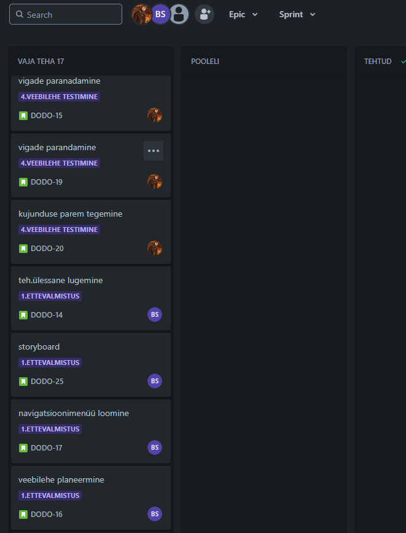Open the three-dots menu on DODO-19 card
Screen dimensions: 406x533
(x=154, y=151)
